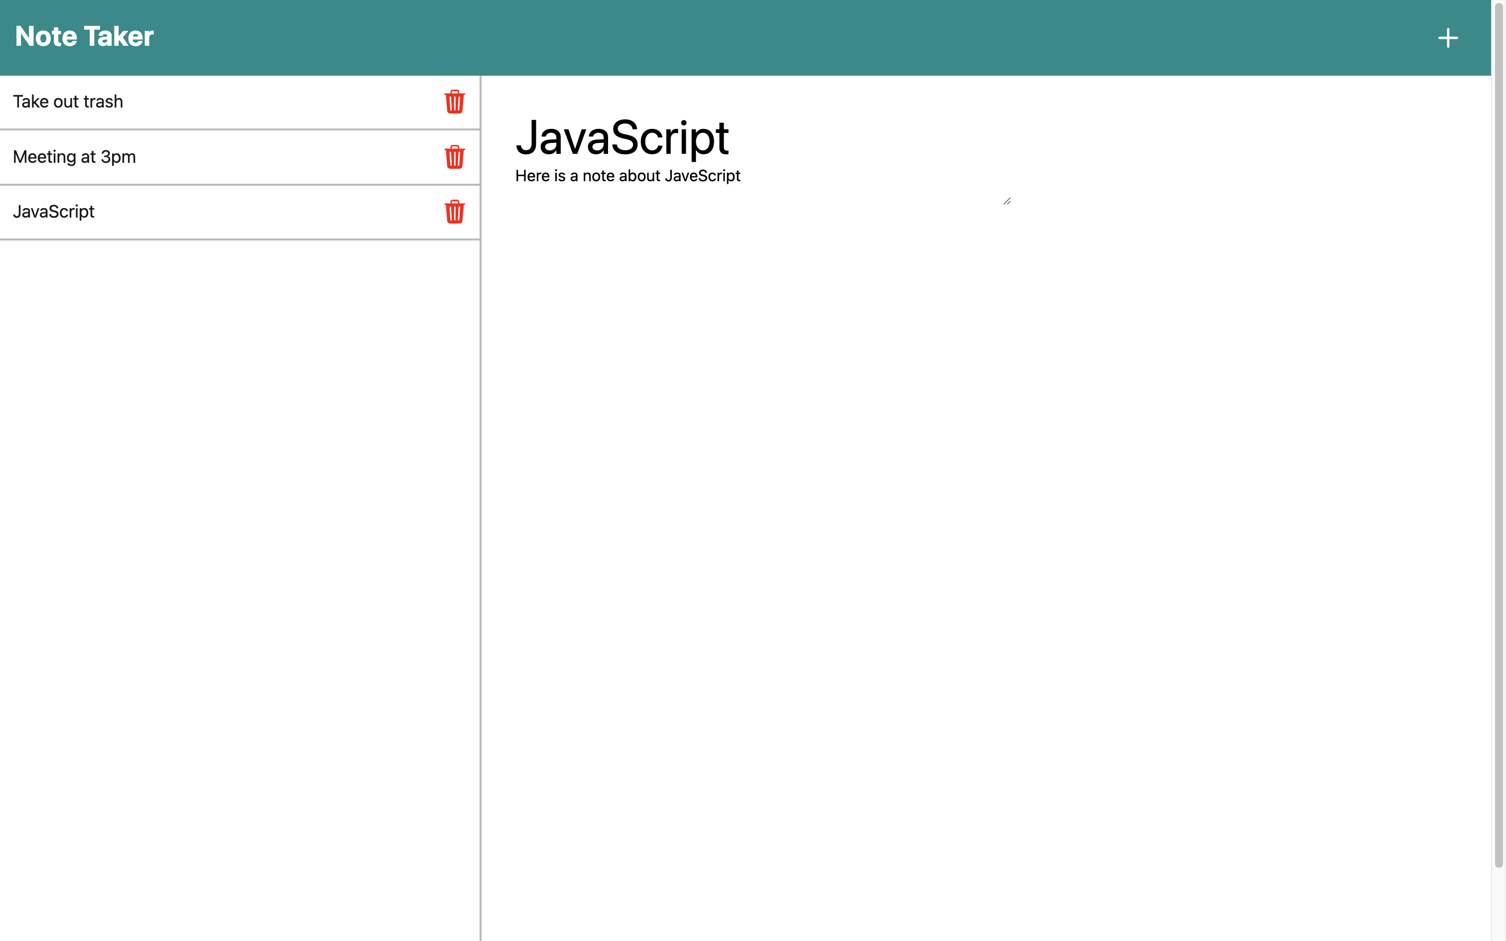This screenshot has height=941, width=1506.
Task: Click the word 'JaveScript' in the note body
Action: (702, 176)
